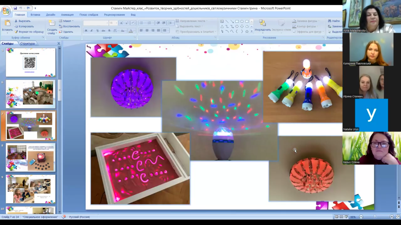Click the spell check icon in status bar
Screen dimensions: 401x225
click(64, 217)
